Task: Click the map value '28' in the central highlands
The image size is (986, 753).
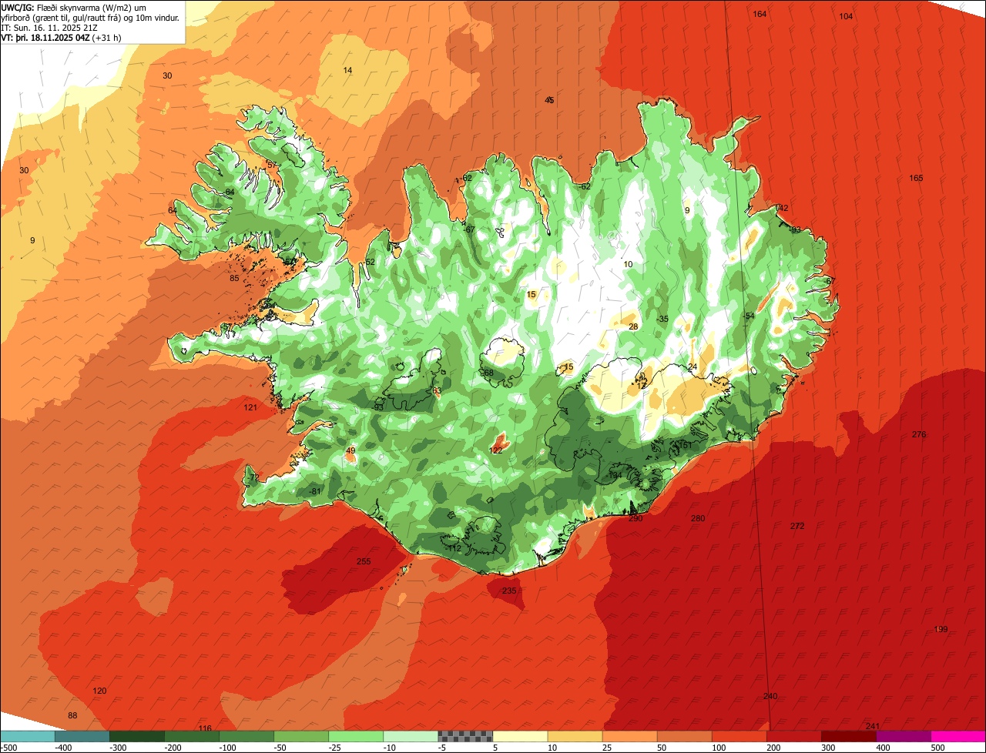Action: pos(633,327)
